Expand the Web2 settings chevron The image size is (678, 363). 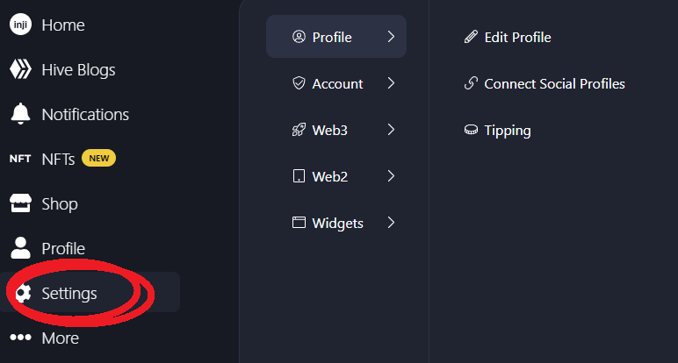(x=391, y=176)
